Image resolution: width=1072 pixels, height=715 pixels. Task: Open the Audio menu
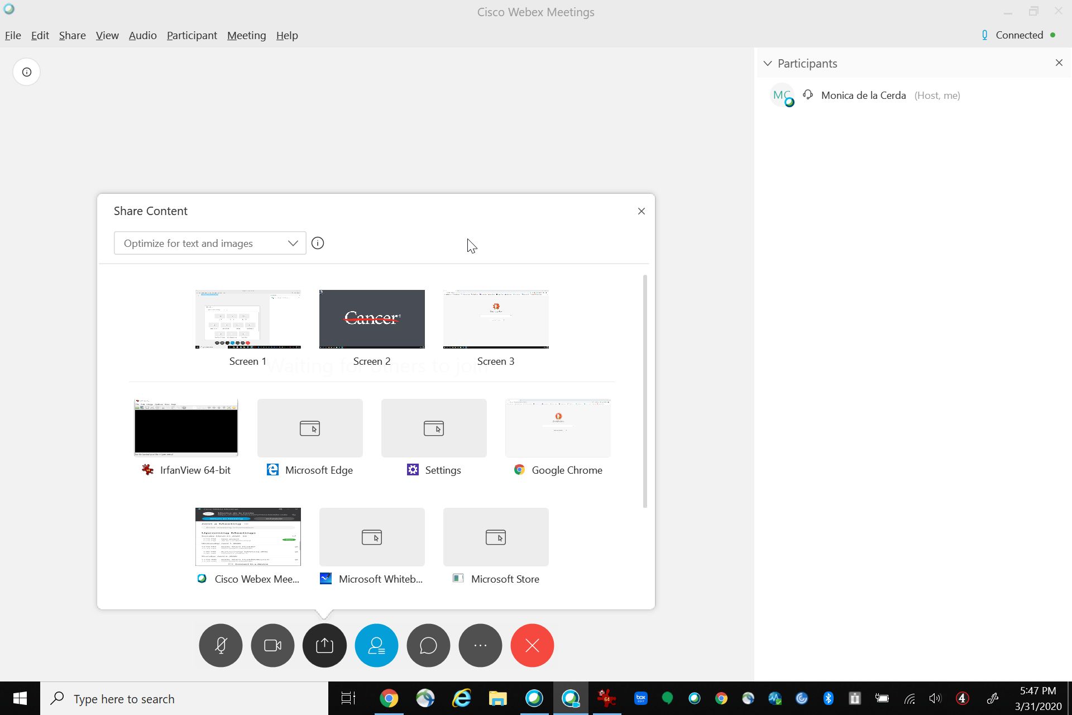(142, 35)
